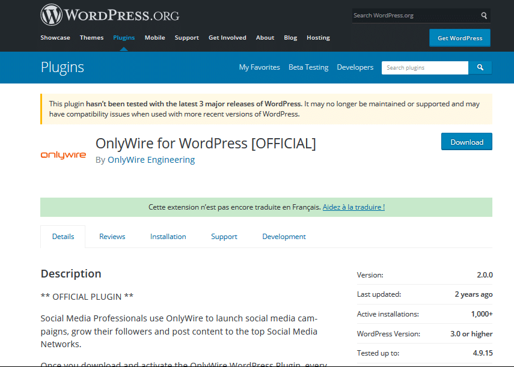The height and width of the screenshot is (367, 514).
Task: Open the Support item in top navigation
Action: 186,38
